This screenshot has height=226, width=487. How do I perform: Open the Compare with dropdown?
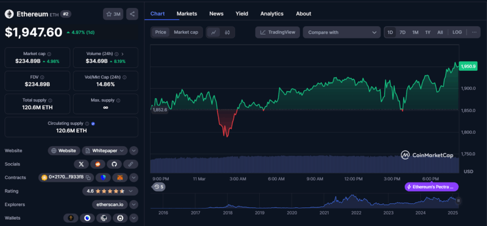coord(341,32)
